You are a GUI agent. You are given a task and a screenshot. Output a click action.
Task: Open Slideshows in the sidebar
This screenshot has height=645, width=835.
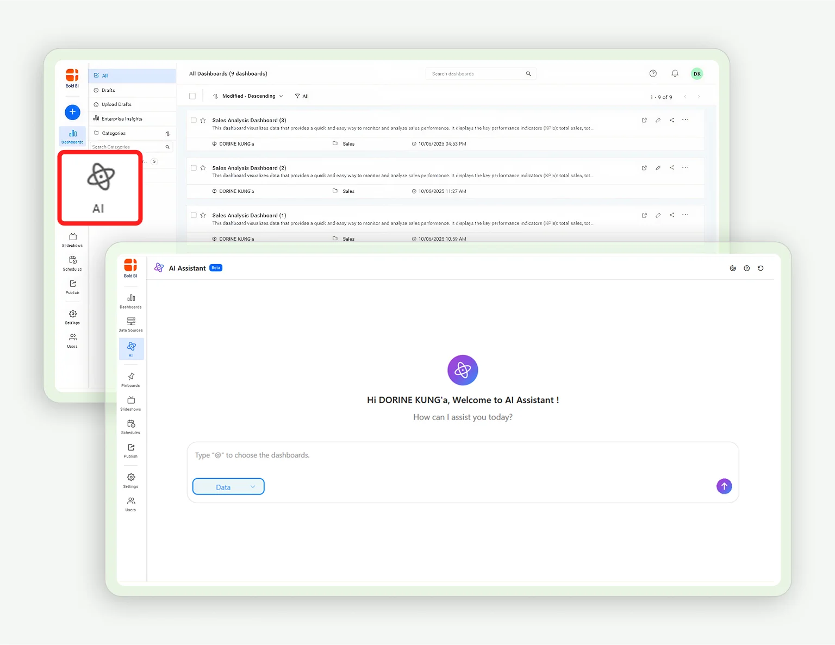130,402
